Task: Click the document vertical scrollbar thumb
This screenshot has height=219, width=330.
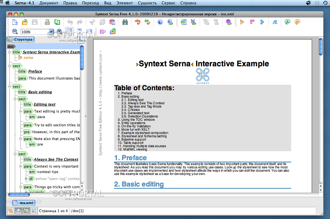Action: pyautogui.click(x=321, y=47)
